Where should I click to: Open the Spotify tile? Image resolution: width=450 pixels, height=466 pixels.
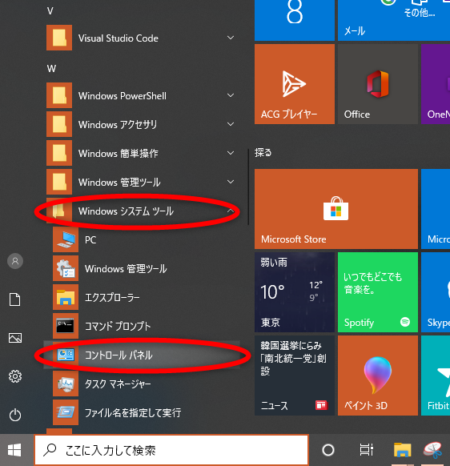(378, 292)
